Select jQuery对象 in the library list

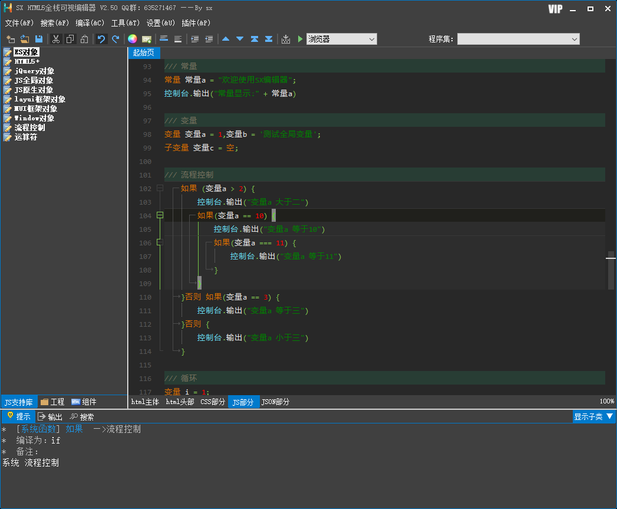[x=34, y=71]
